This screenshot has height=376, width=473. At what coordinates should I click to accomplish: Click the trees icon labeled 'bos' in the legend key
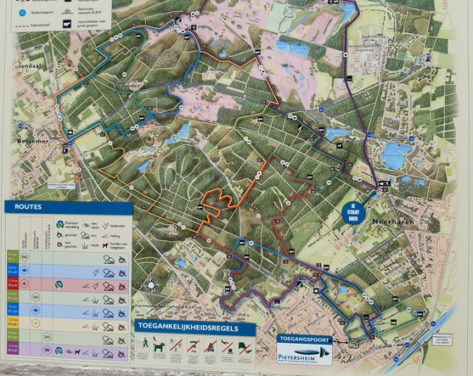pos(85,235)
